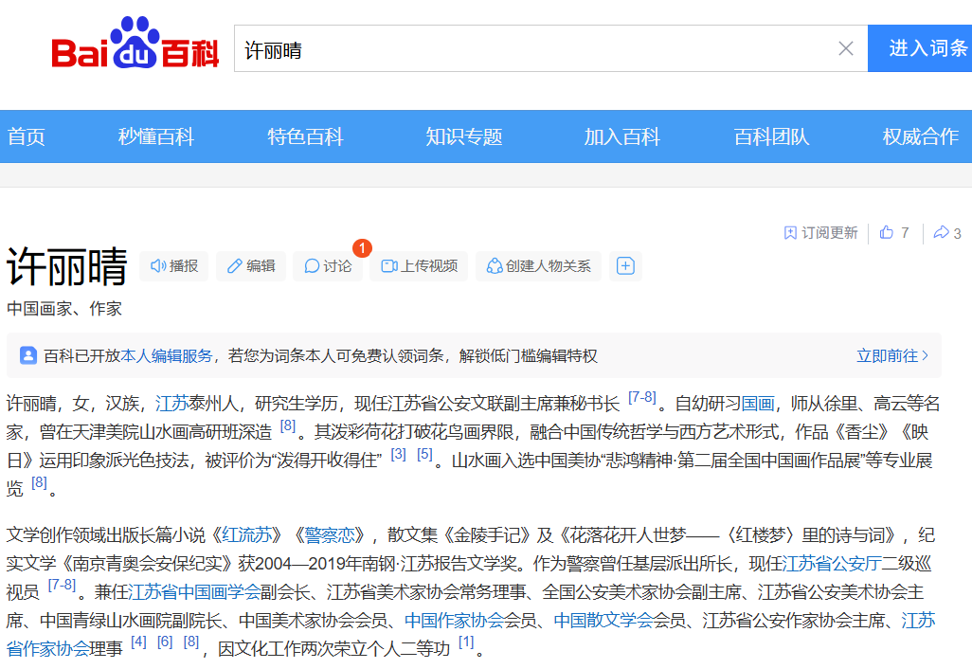972x669 pixels.
Task: Open the 权威合作 navigation tab
Action: coord(921,136)
